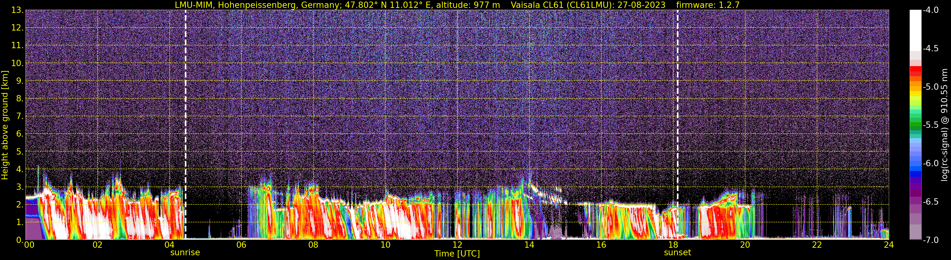Click the y-axis tick label '12.'
Screen dimensions: 951x260
coord(17,28)
